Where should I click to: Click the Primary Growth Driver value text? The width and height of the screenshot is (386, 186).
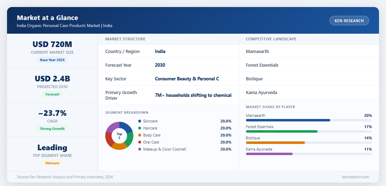pyautogui.click(x=193, y=95)
